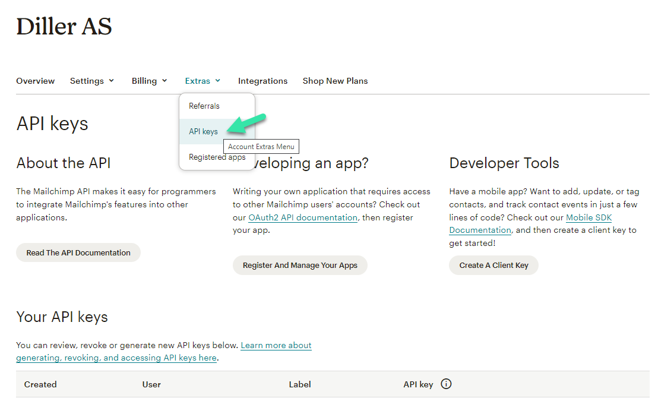
Task: Click the Created column header
Action: click(x=40, y=384)
